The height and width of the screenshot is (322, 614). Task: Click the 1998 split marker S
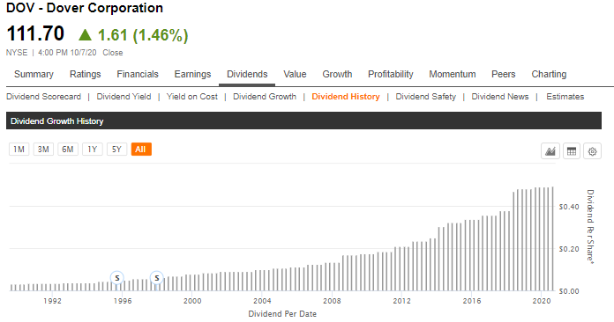pos(157,278)
